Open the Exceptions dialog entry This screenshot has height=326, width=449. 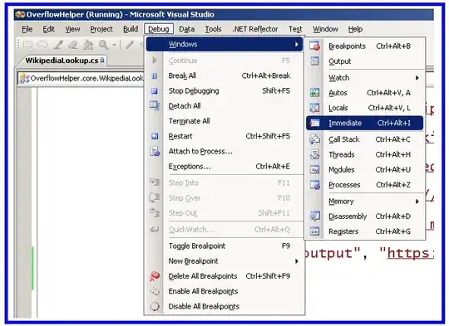(x=224, y=167)
